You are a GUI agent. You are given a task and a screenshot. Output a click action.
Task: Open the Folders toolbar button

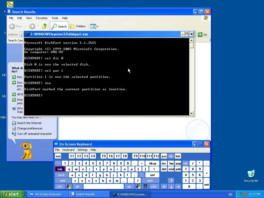pos(78,26)
